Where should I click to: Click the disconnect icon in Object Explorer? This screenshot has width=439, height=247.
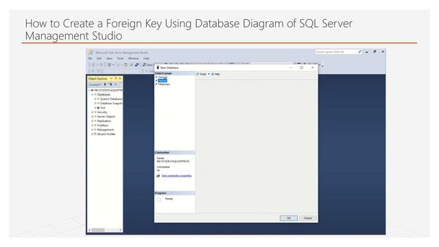[x=110, y=84]
